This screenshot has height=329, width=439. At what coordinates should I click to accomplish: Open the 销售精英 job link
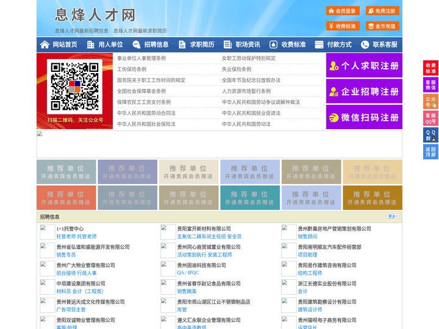[187, 291]
